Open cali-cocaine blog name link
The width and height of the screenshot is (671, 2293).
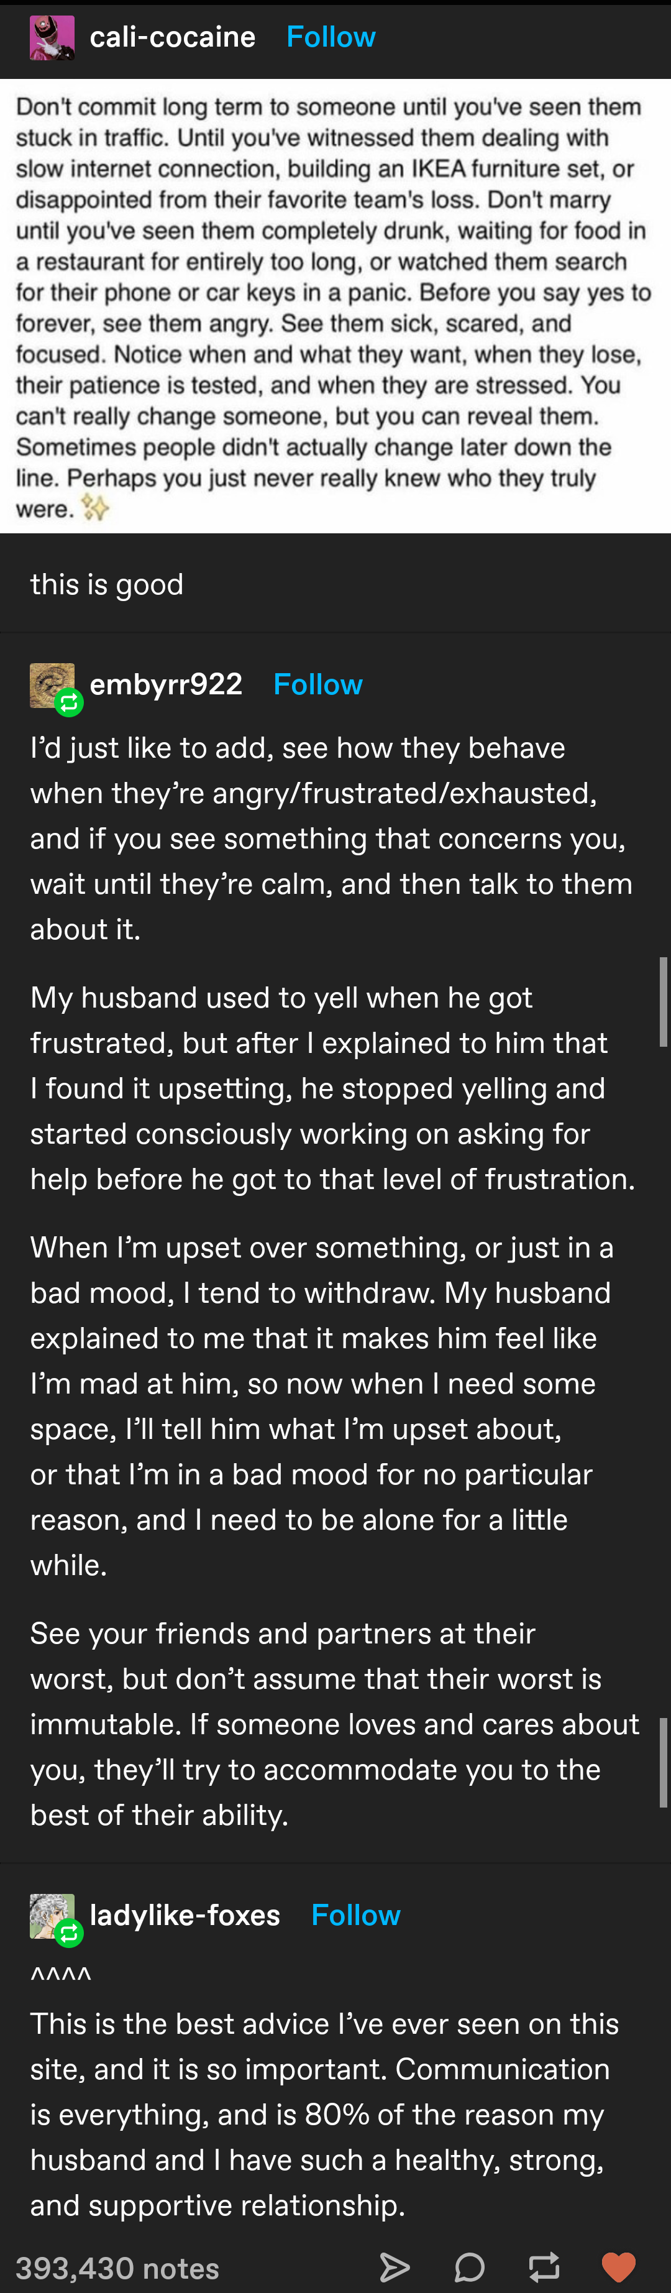point(173,37)
